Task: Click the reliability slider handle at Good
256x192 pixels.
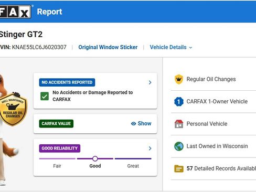Action: click(95, 158)
